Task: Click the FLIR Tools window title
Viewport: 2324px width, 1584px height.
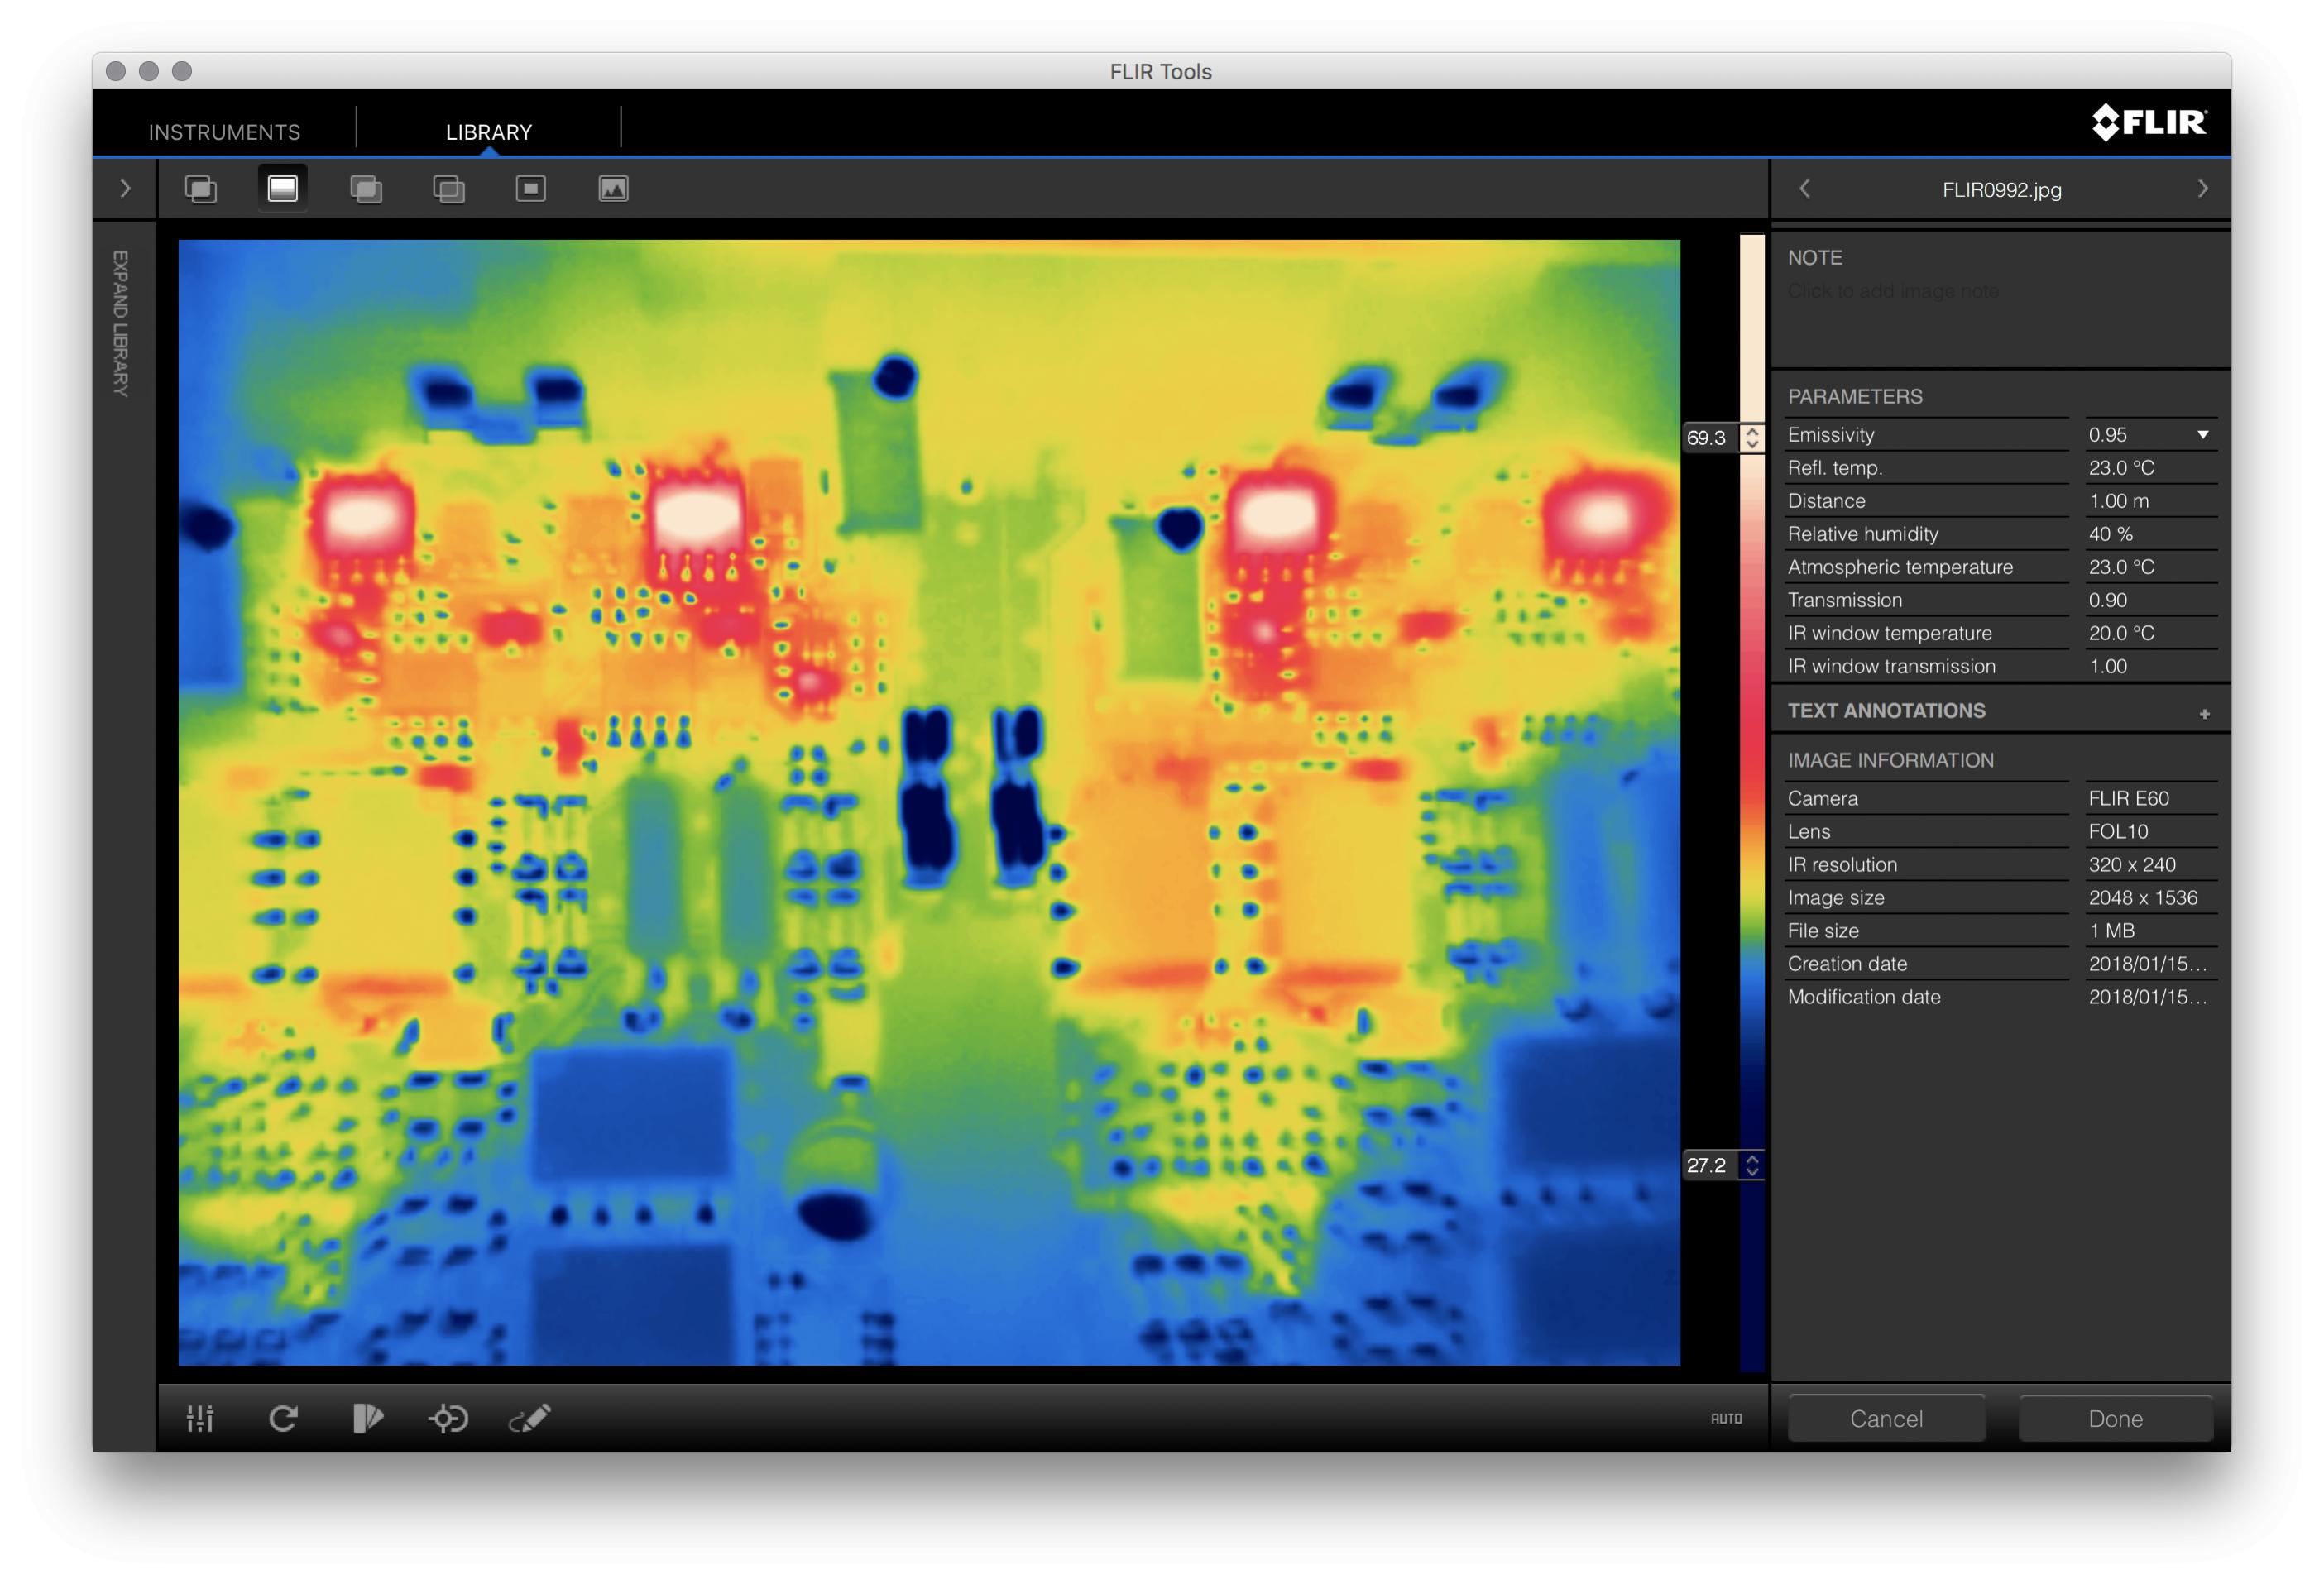Action: coord(1160,72)
